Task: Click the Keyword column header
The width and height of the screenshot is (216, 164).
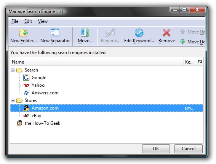Action: coord(190,62)
